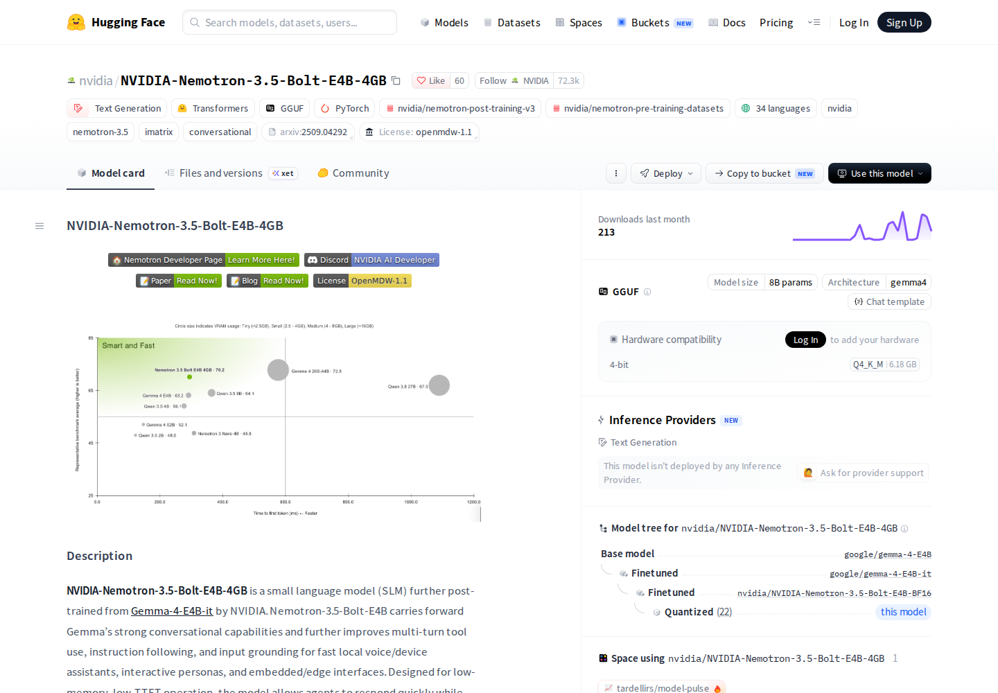Click the Hugging Face logo icon
Image resolution: width=998 pixels, height=693 pixels.
point(76,22)
